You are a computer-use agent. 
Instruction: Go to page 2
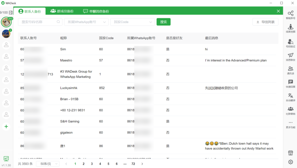84,164
